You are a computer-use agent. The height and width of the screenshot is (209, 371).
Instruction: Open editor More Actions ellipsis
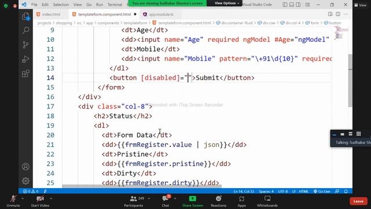pyautogui.click(x=345, y=14)
